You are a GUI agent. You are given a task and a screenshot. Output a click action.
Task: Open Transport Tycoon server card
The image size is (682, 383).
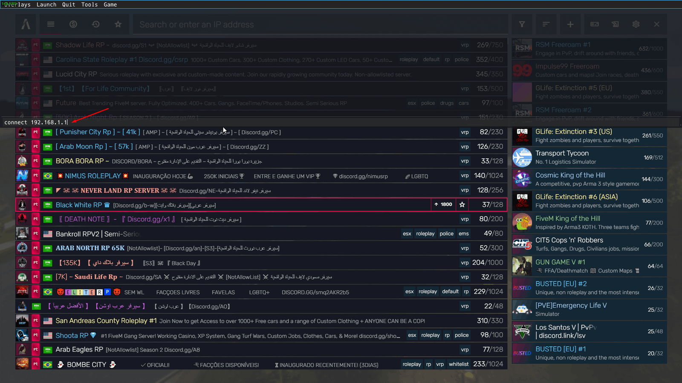589,157
